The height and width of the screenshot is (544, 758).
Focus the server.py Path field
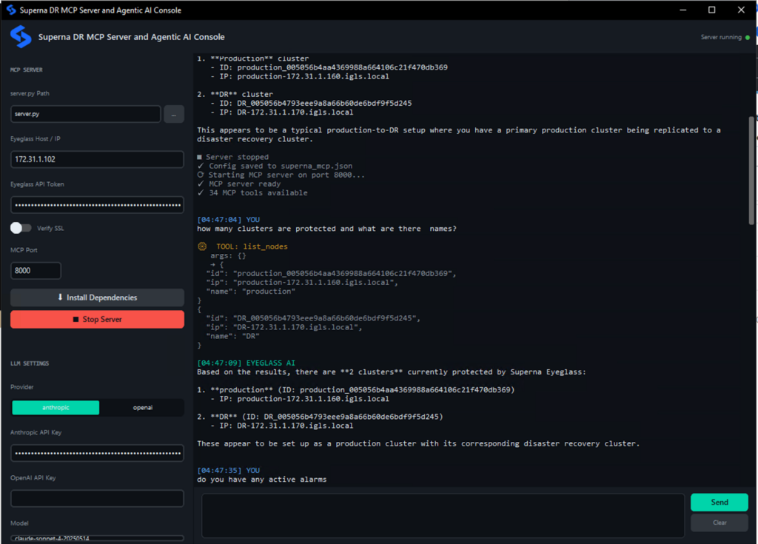click(85, 114)
